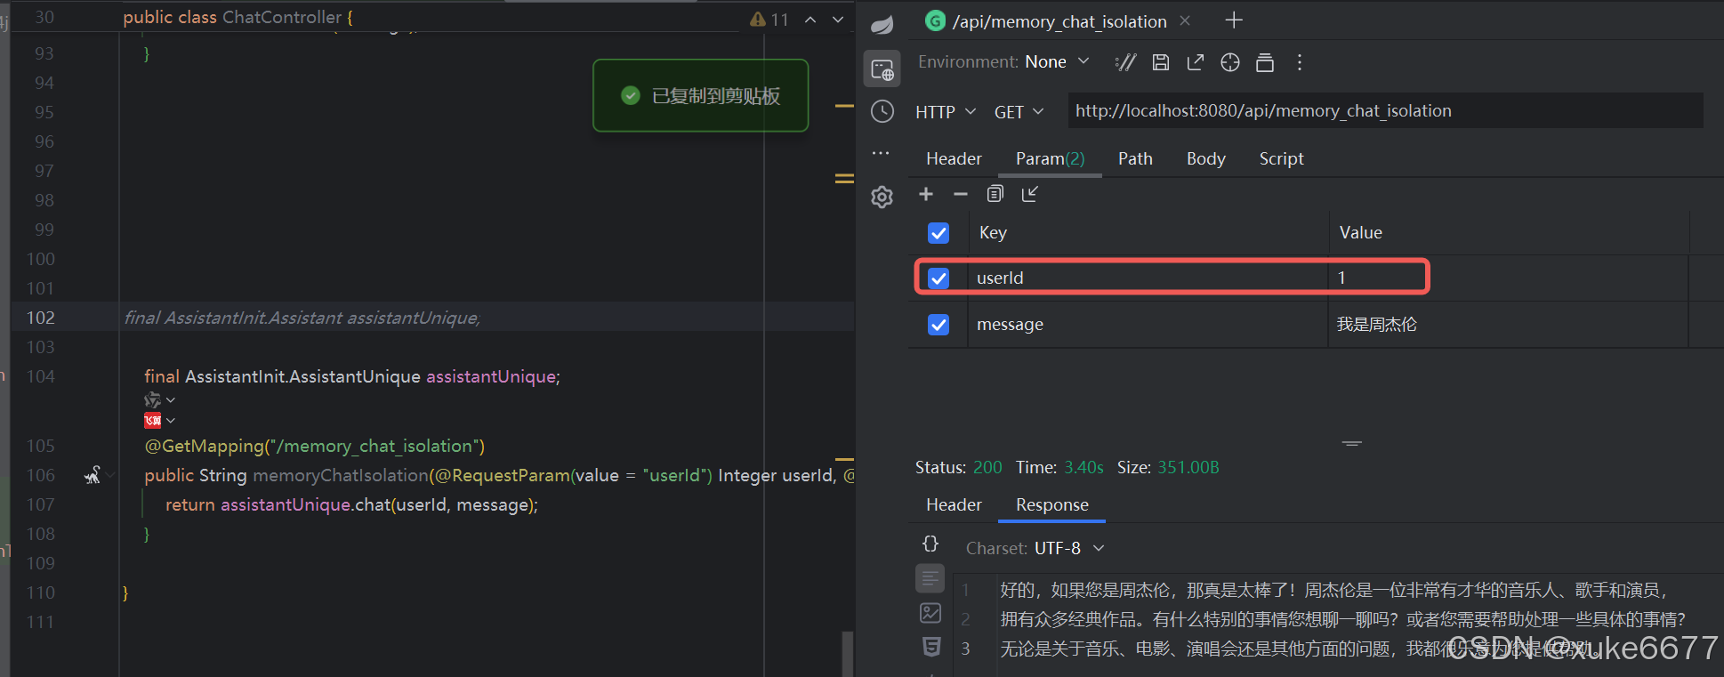Go to next warning with down arrow
Image resolution: width=1724 pixels, height=677 pixels.
point(838,20)
